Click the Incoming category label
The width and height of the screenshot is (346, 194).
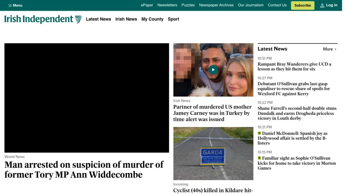(x=181, y=184)
